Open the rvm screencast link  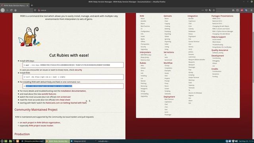coord(63,97)
